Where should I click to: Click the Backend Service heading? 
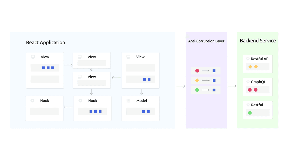258,41
